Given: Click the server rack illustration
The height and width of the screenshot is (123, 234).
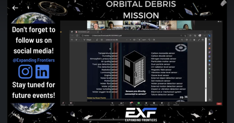Looking at the screenshot, I should click(x=135, y=69).
